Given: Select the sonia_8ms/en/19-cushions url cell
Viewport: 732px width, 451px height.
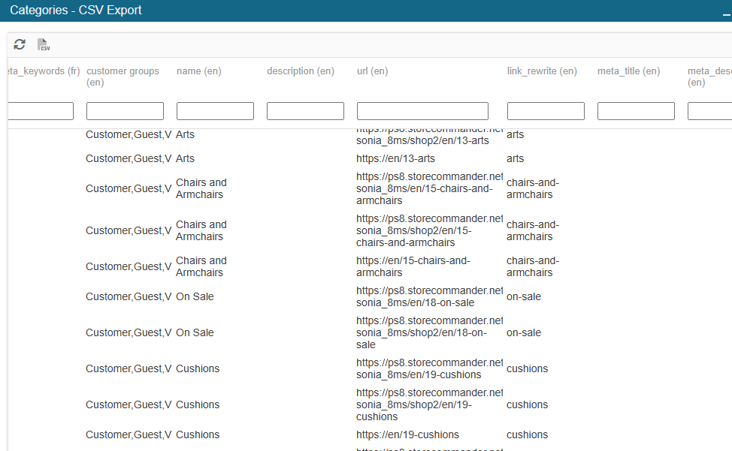Looking at the screenshot, I should [429, 368].
